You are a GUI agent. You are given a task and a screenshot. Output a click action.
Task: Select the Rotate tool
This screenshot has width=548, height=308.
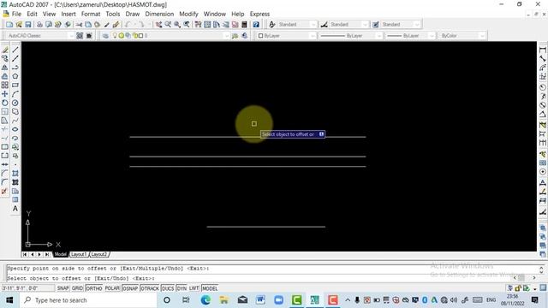[5, 103]
